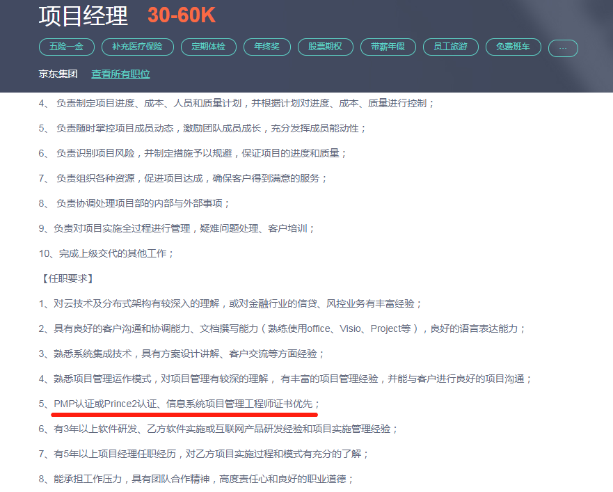Select the 五险一金 benefit tag

pyautogui.click(x=66, y=47)
